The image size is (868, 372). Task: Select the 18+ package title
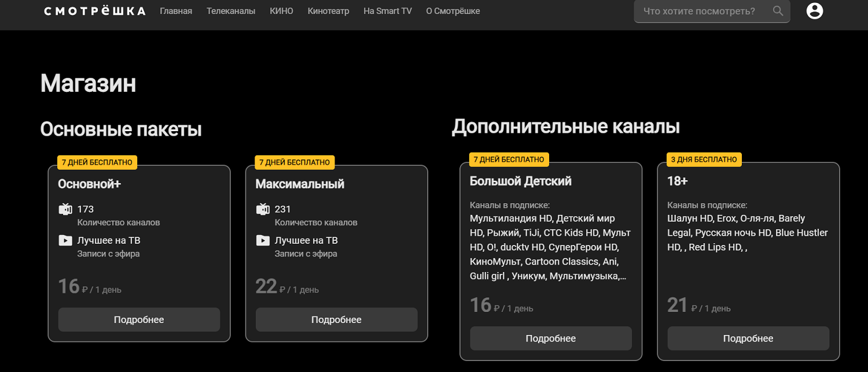click(678, 181)
